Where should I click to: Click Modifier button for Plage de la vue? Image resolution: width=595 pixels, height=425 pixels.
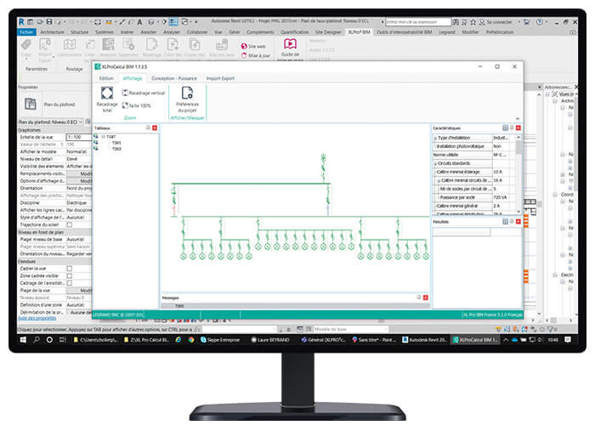[79, 291]
